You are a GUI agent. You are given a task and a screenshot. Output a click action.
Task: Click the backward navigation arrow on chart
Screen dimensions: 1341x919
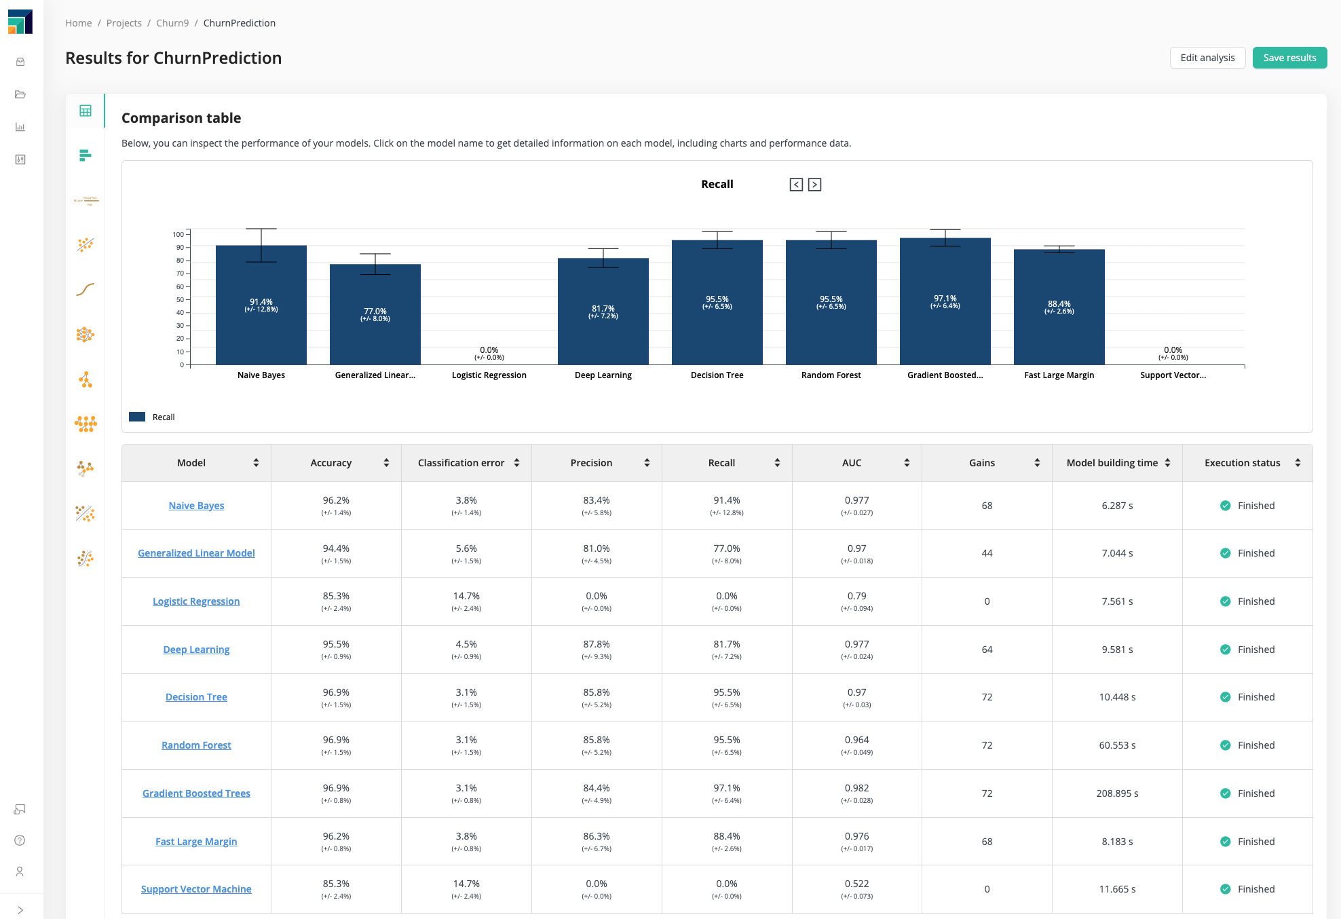coord(797,185)
